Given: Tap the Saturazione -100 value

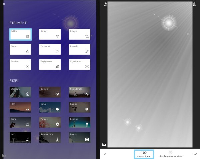Looking at the screenshot, I should coord(144,154).
